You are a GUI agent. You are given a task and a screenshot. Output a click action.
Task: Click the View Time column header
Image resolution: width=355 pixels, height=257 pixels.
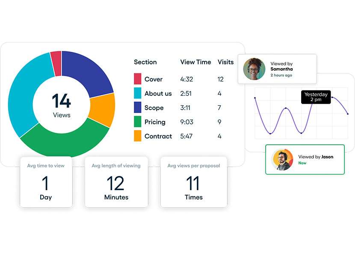[195, 62]
